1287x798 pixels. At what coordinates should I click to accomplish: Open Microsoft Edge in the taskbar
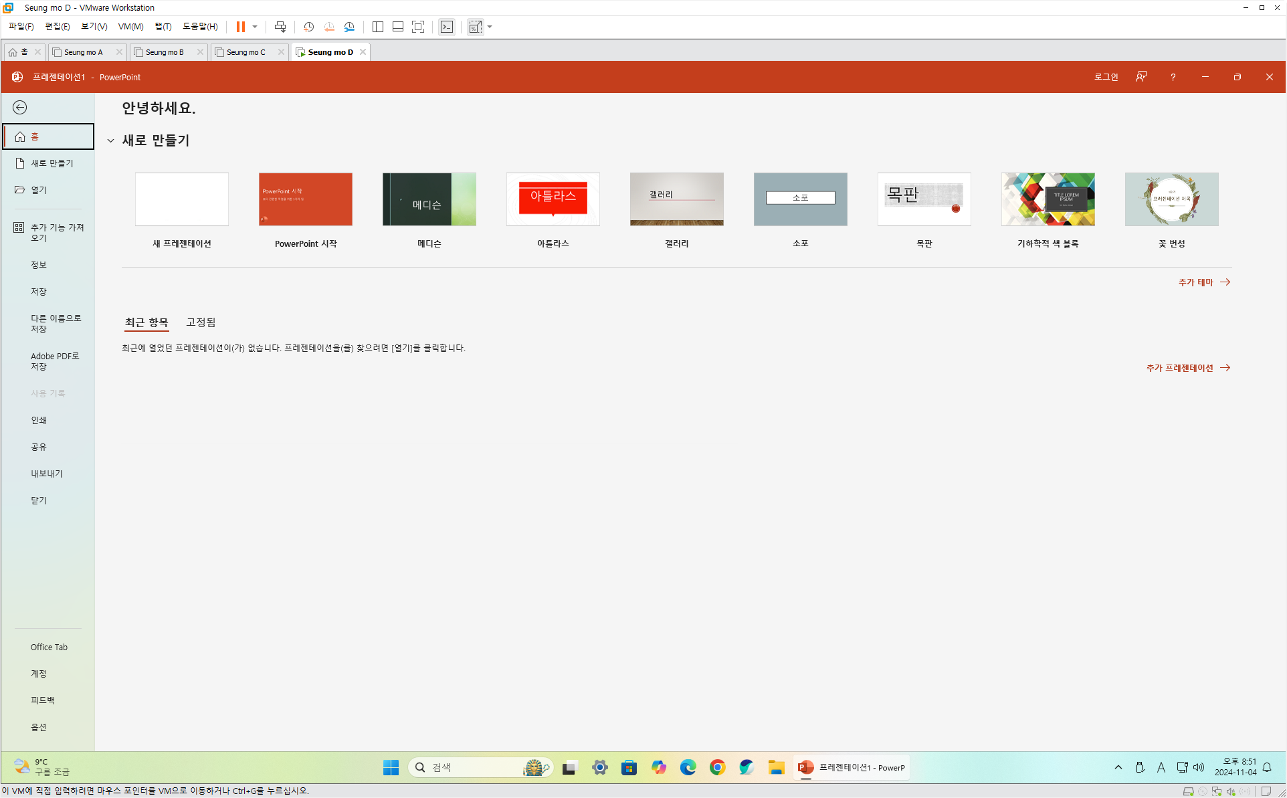[x=688, y=767]
